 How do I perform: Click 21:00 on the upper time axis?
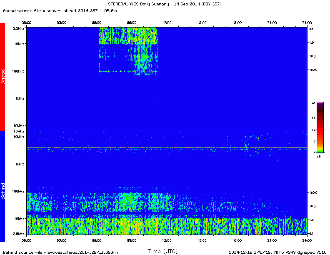coord(272,23)
